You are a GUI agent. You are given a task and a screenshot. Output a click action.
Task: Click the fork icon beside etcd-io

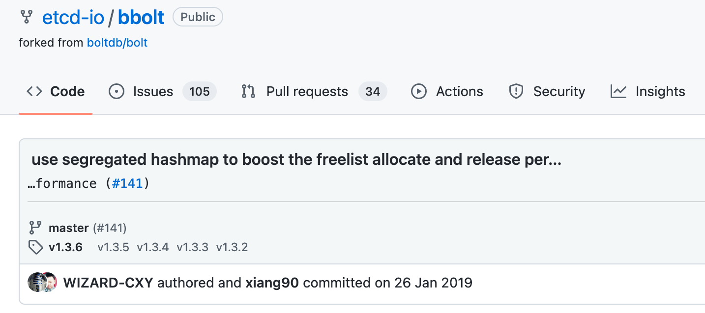tap(26, 17)
